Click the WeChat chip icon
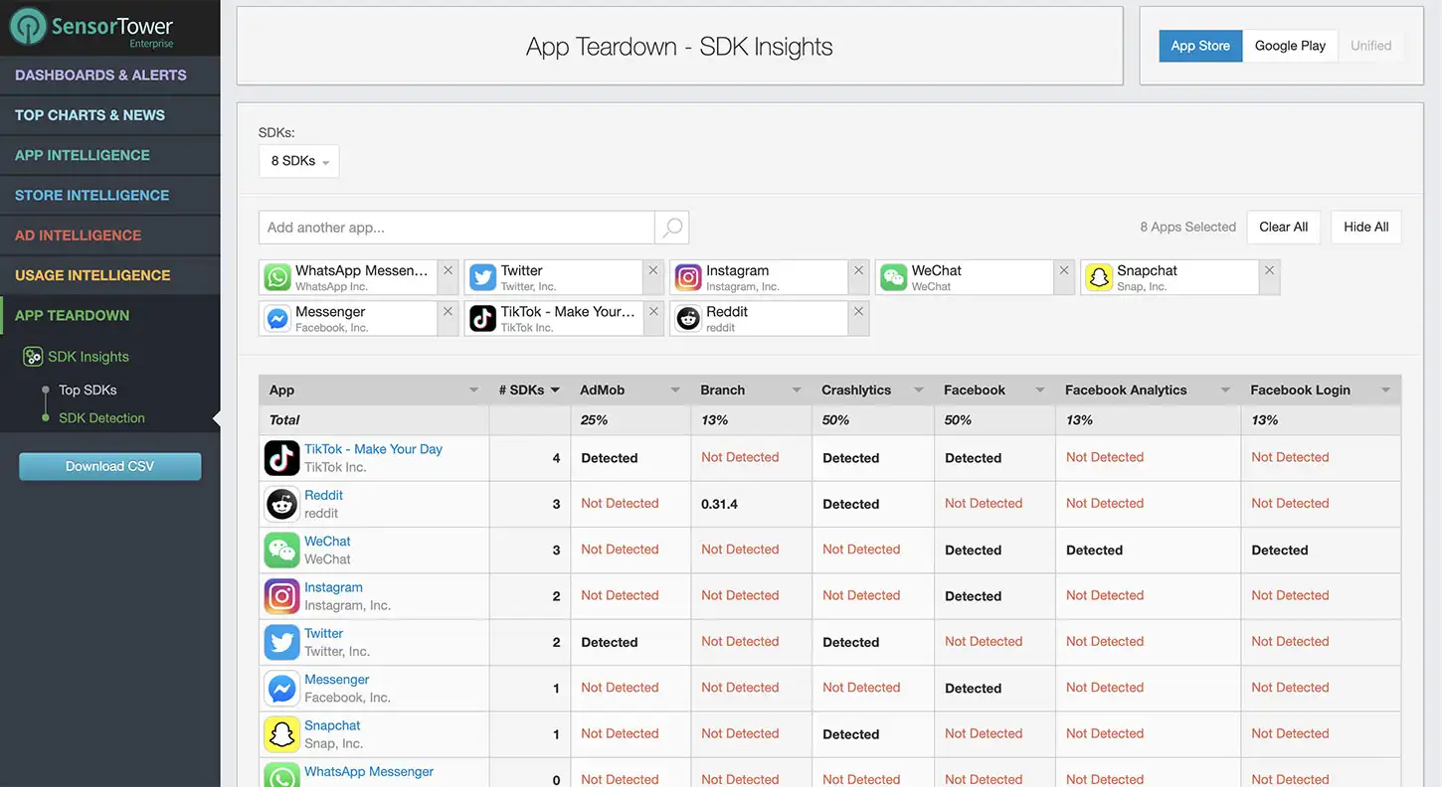 coord(894,277)
